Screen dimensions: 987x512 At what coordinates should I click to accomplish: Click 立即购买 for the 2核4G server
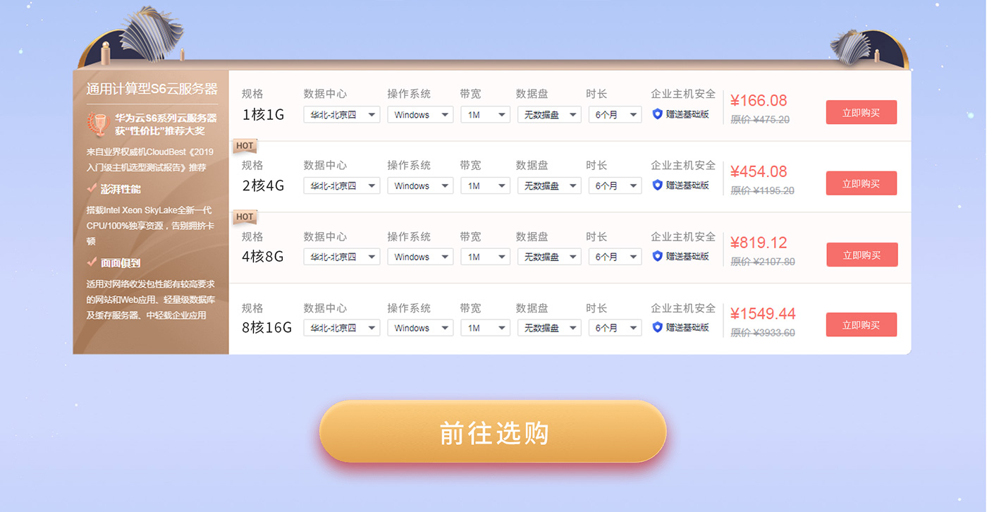[x=862, y=183]
